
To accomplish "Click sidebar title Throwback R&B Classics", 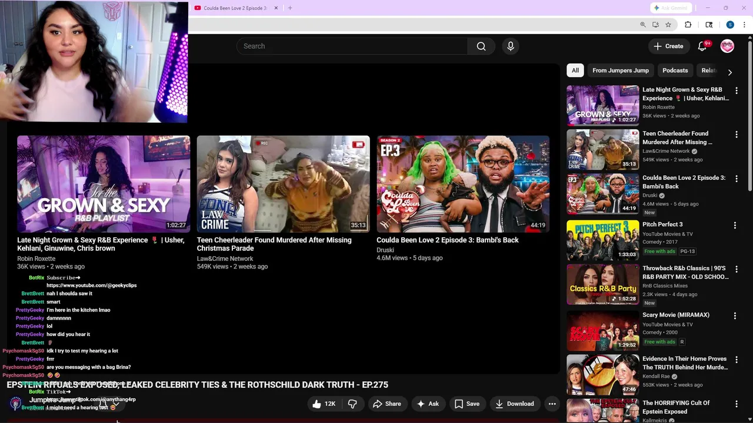I will click(685, 273).
